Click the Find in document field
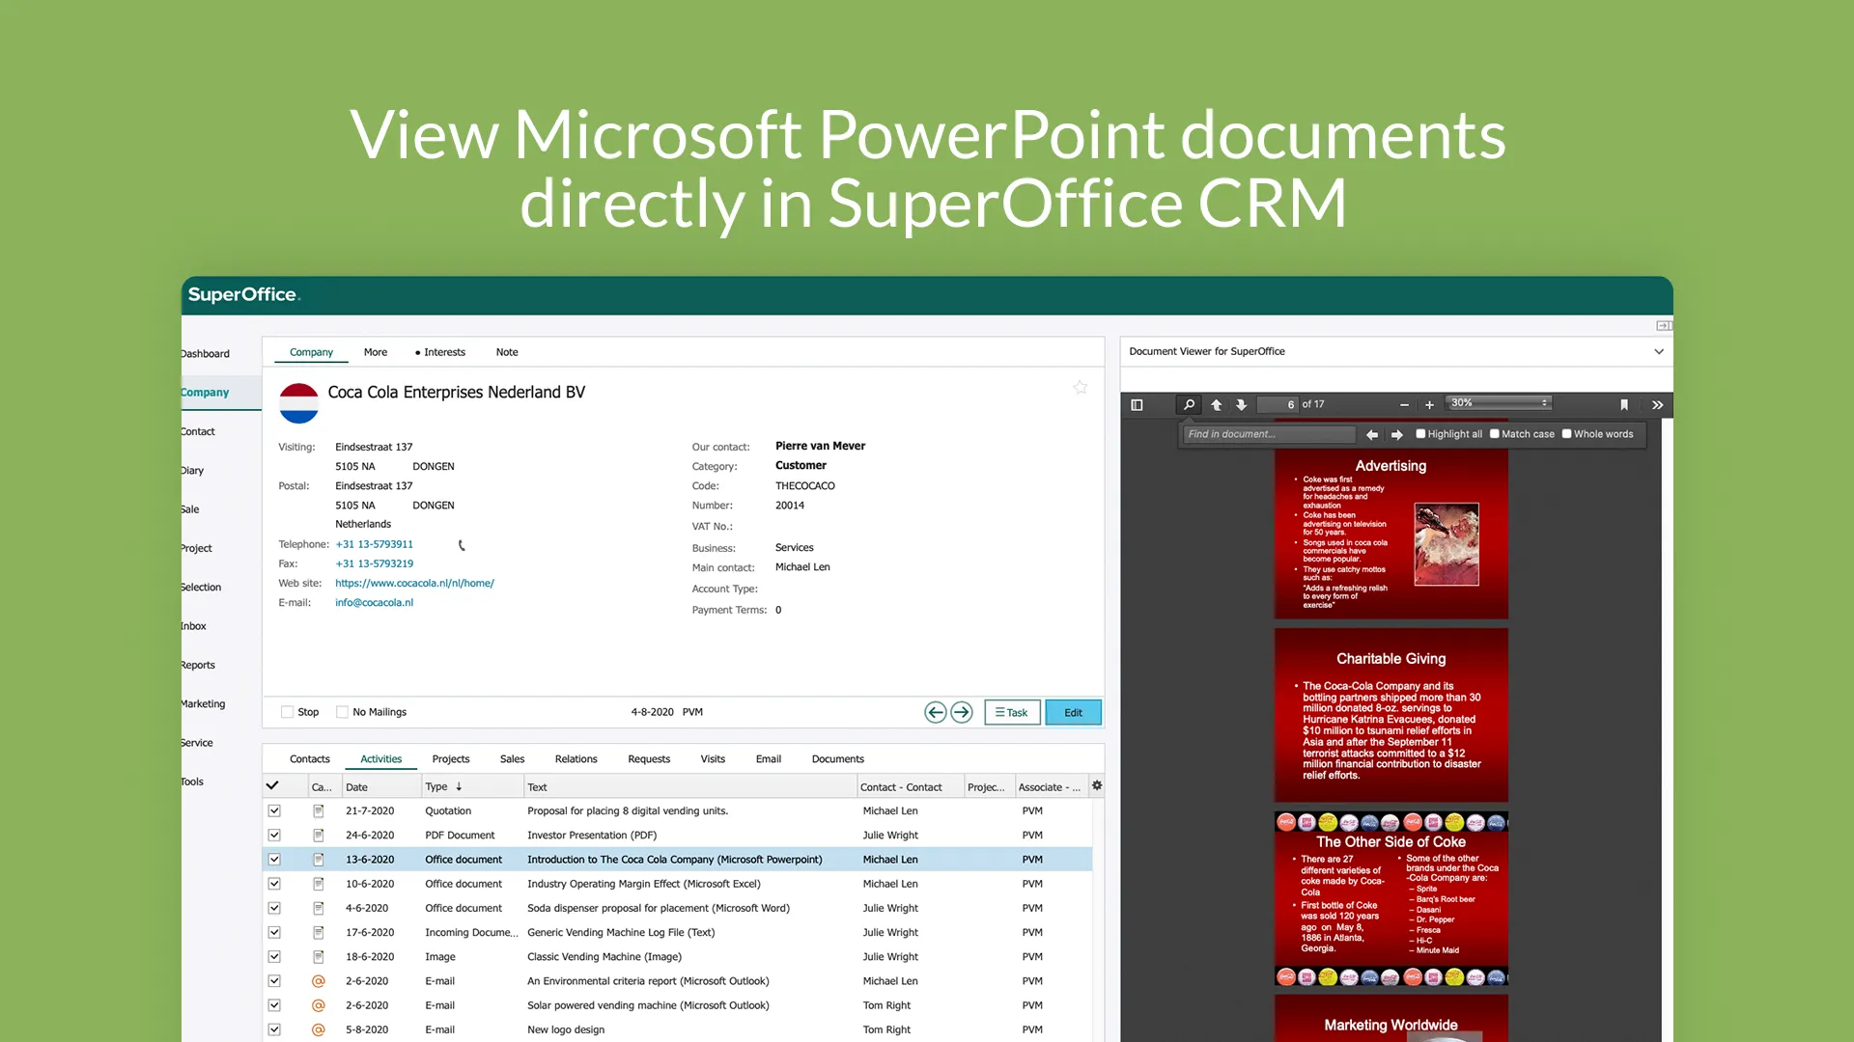 (1269, 434)
